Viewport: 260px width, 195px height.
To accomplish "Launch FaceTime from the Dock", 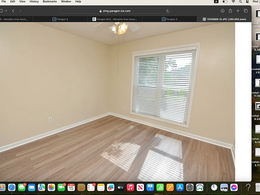I will 61,188.
